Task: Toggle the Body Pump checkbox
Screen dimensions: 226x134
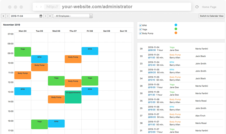Action: 140,33
